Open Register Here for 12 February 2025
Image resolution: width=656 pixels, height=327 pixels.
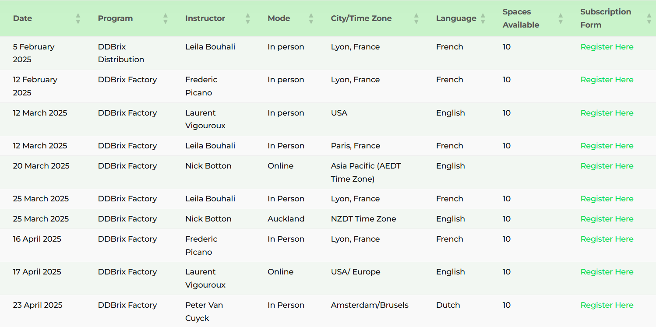(x=607, y=80)
